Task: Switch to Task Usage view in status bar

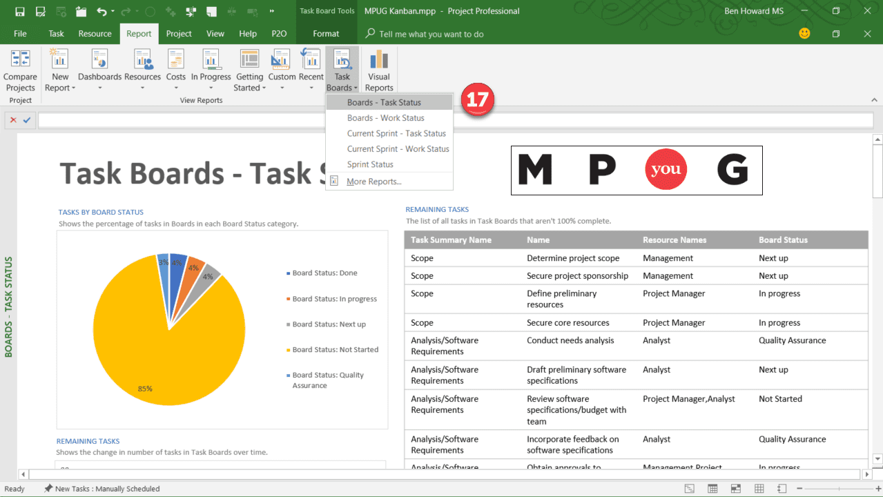Action: click(x=713, y=489)
